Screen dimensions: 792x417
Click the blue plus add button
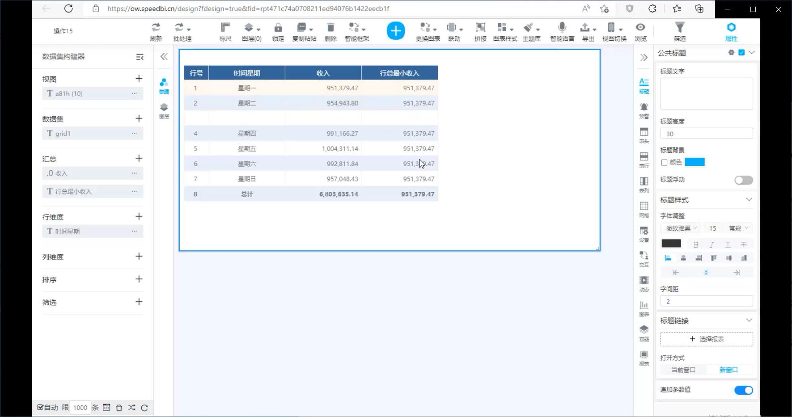[x=395, y=31]
